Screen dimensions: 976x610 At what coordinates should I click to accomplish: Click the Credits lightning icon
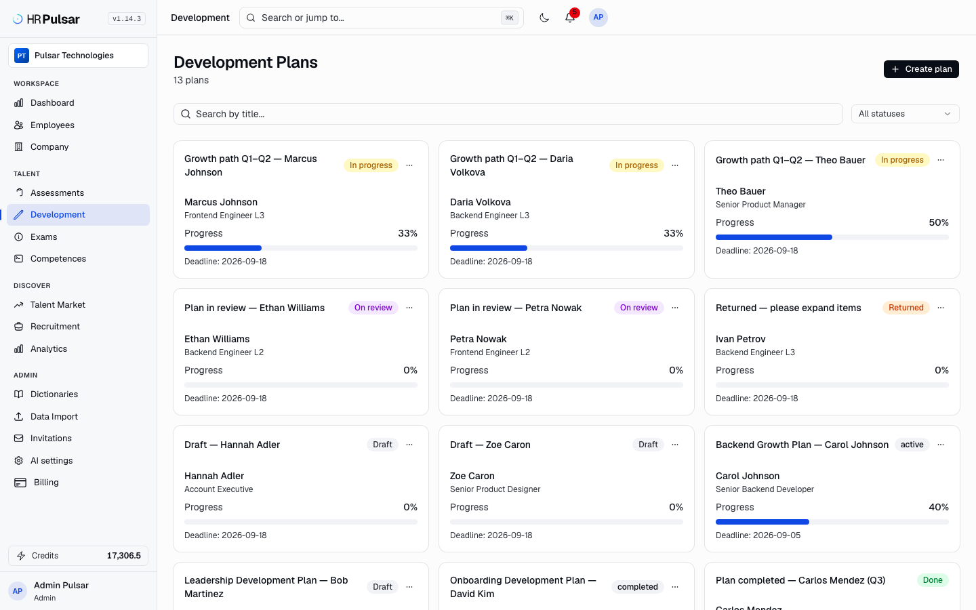point(21,556)
